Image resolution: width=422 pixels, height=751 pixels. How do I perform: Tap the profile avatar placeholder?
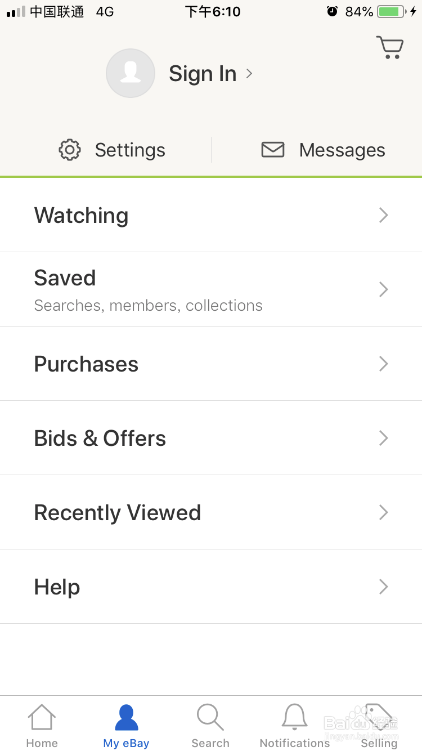point(131,73)
